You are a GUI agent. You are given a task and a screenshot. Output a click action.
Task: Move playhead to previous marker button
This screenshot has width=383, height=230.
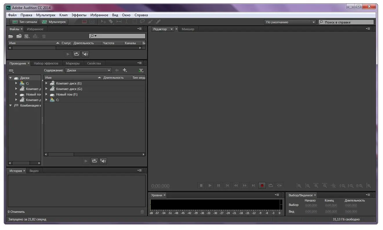(x=227, y=185)
